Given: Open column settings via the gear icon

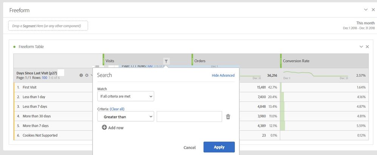Looking at the screenshot, I should (x=87, y=75).
